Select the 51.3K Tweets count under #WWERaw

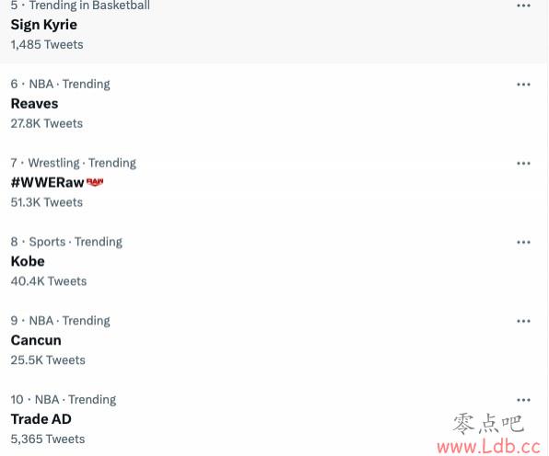(47, 202)
